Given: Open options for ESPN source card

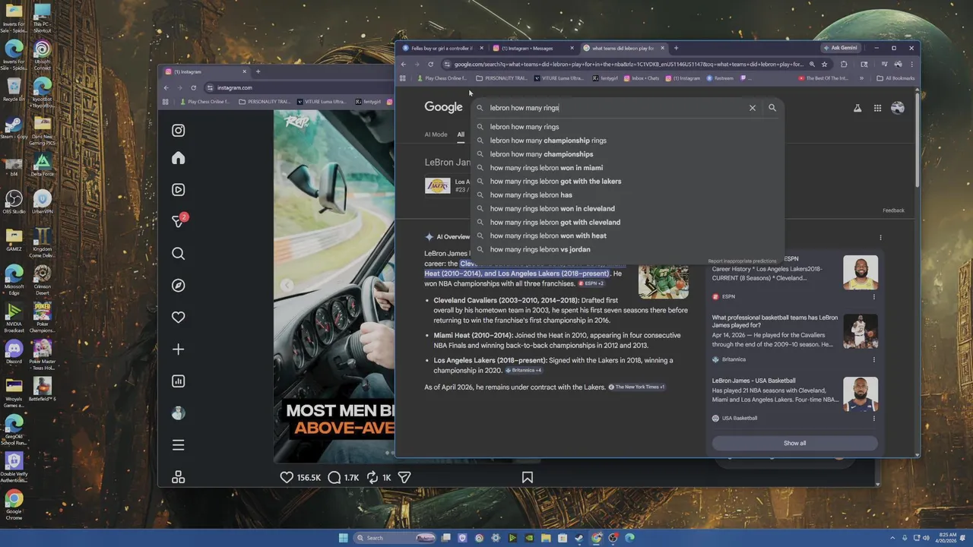Looking at the screenshot, I should [873, 296].
